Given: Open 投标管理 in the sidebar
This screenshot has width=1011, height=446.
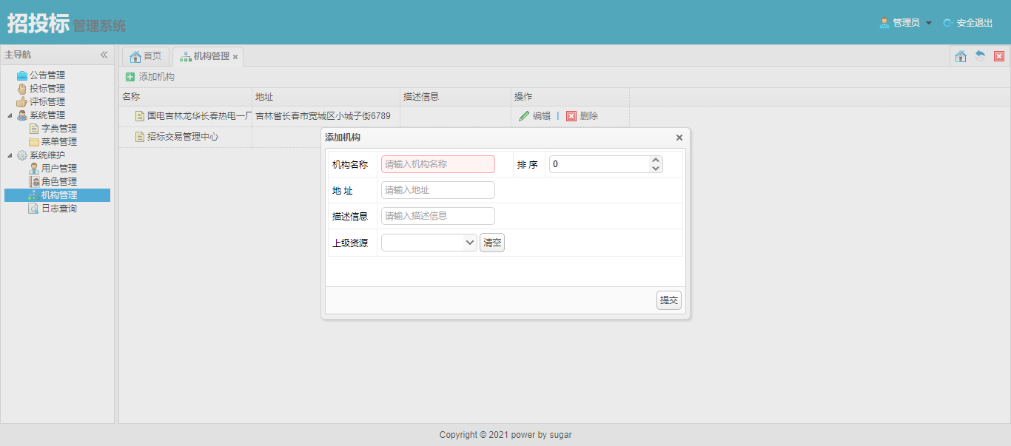Looking at the screenshot, I should (47, 88).
